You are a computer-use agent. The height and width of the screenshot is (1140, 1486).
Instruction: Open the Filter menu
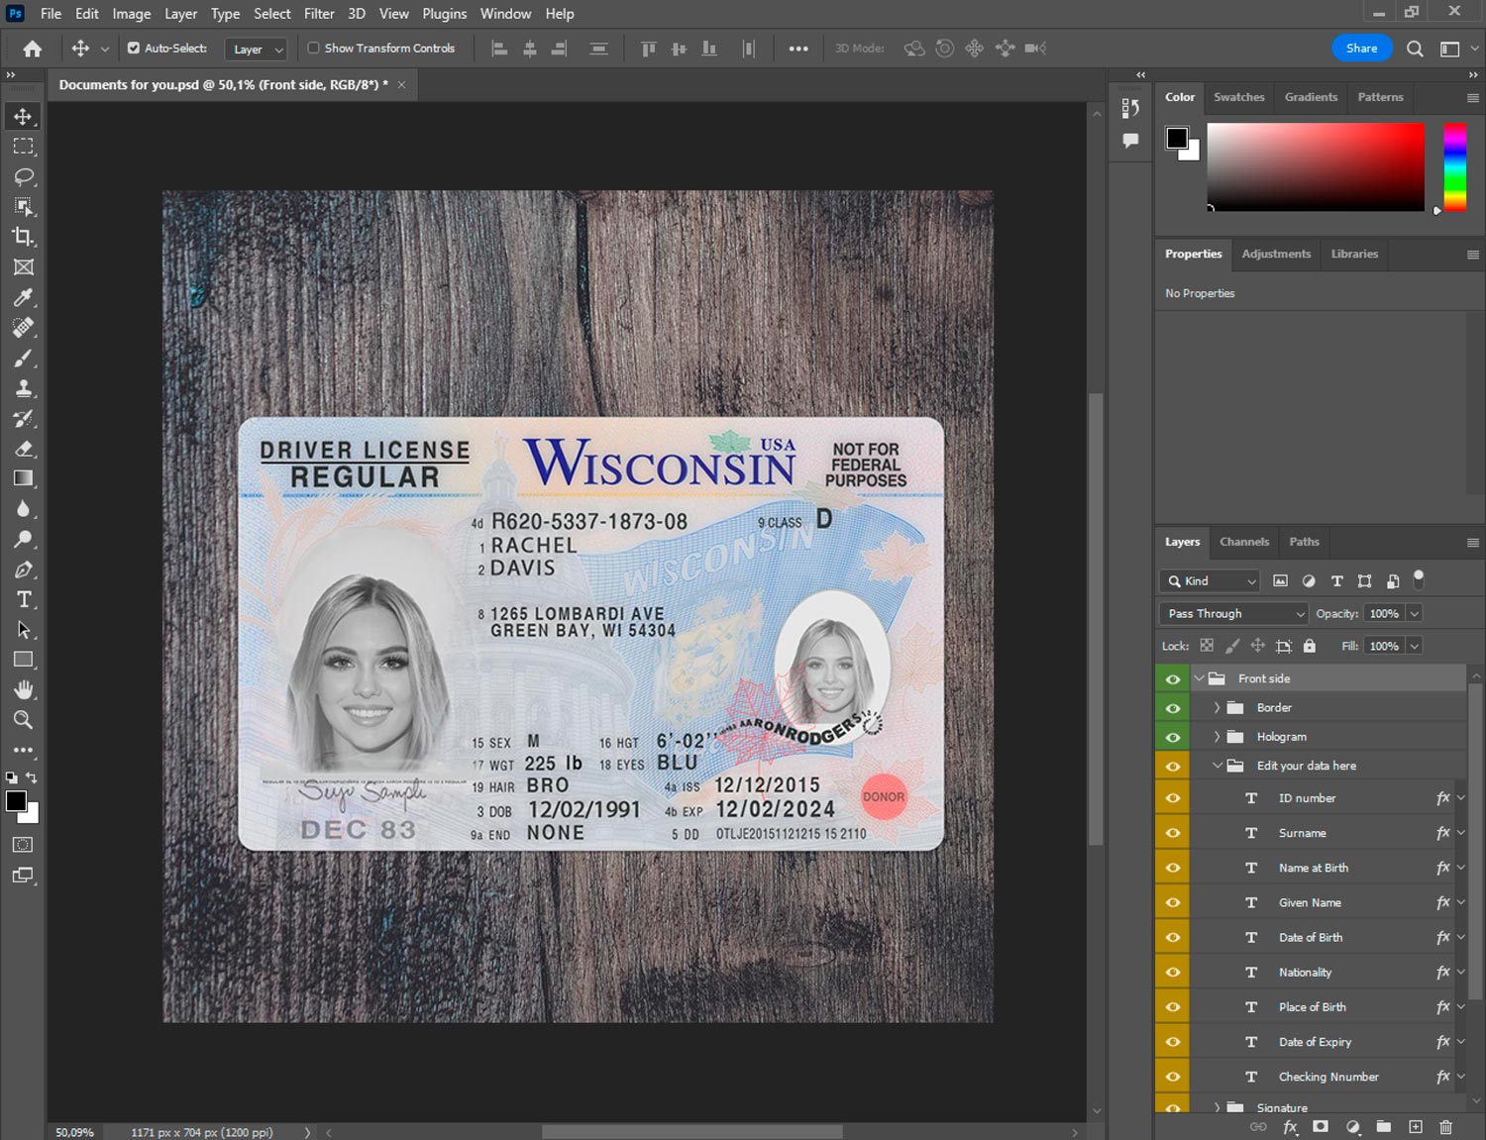click(x=319, y=14)
